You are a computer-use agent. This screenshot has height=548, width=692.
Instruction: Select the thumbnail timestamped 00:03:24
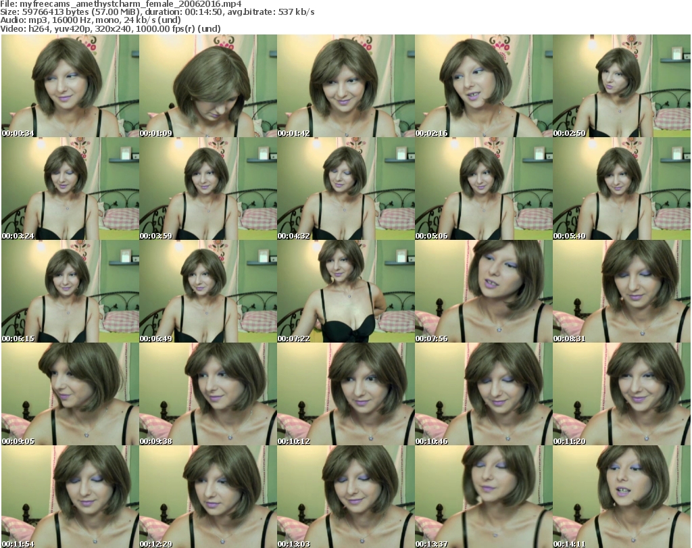tap(70, 189)
